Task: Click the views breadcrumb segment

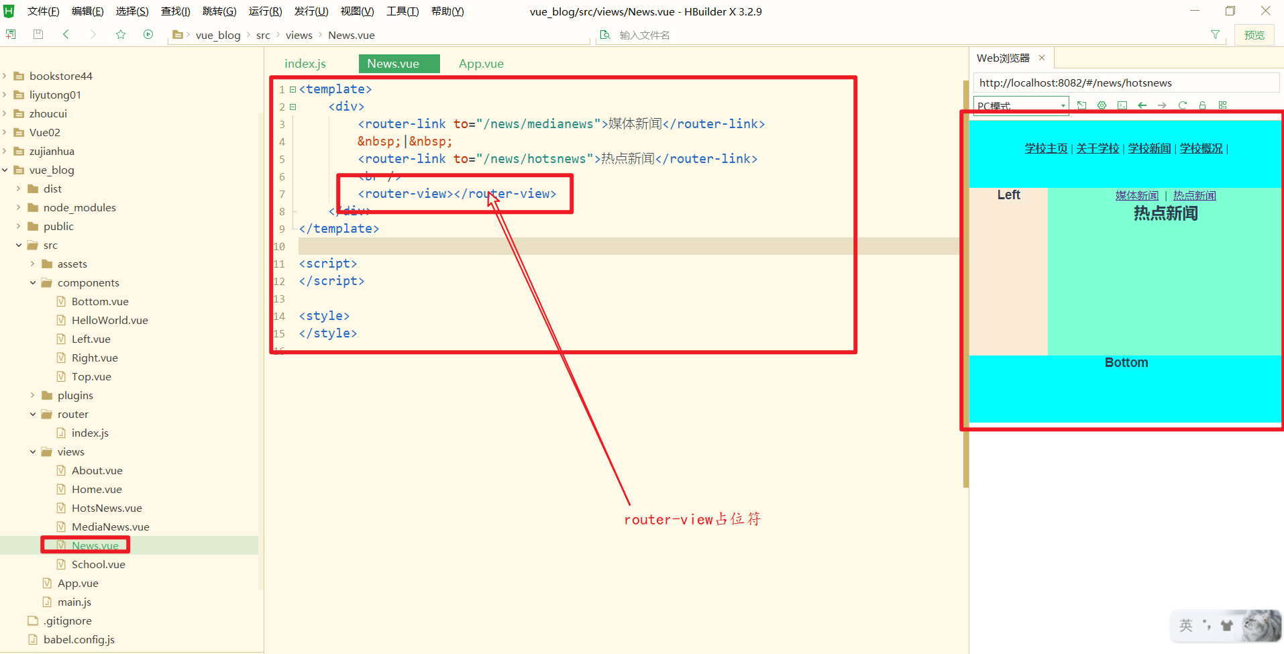Action: click(299, 35)
